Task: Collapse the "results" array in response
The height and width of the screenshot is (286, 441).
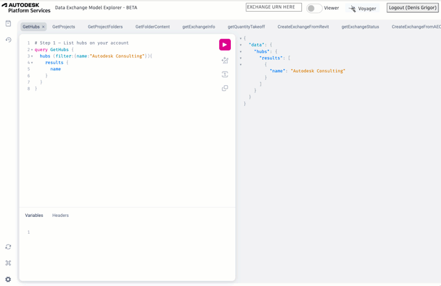Action: pyautogui.click(x=241, y=58)
